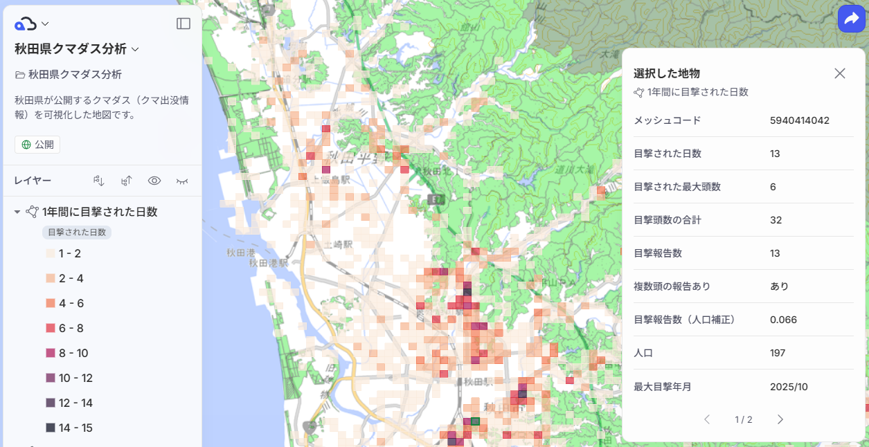
Task: Close the 選択した地物 panel
Action: [840, 73]
